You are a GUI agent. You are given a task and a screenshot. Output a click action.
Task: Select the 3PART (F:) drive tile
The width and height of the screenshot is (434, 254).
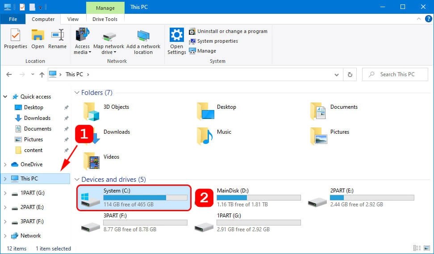(x=134, y=223)
